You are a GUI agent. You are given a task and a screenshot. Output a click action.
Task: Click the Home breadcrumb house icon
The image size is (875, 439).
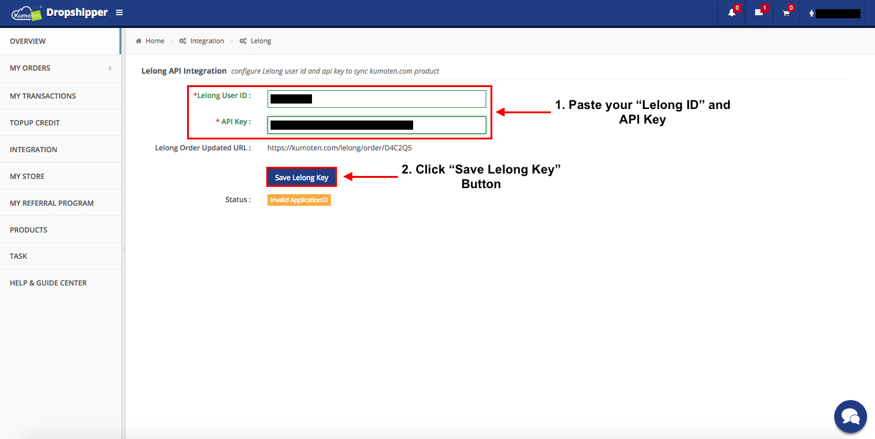click(139, 41)
